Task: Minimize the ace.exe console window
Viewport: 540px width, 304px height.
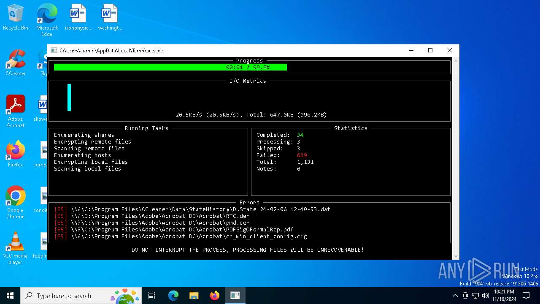Action: [411, 50]
